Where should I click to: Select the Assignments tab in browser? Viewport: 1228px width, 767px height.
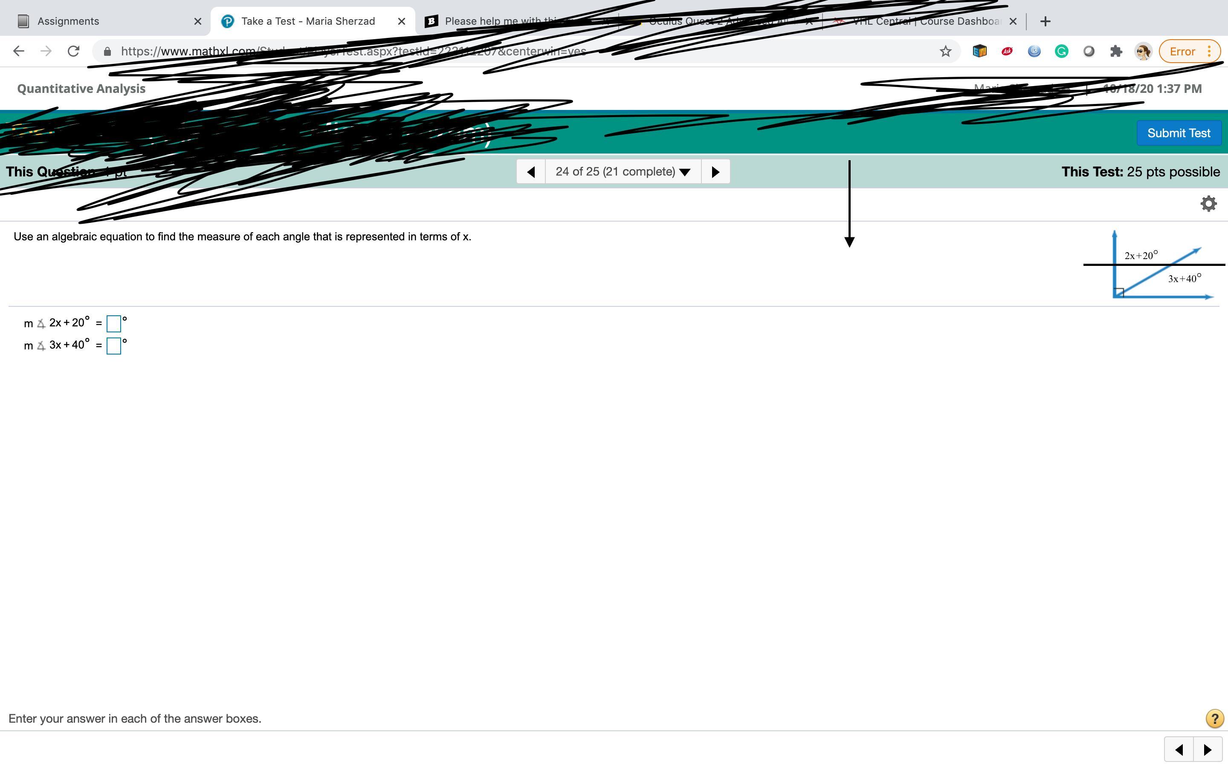[x=67, y=20]
